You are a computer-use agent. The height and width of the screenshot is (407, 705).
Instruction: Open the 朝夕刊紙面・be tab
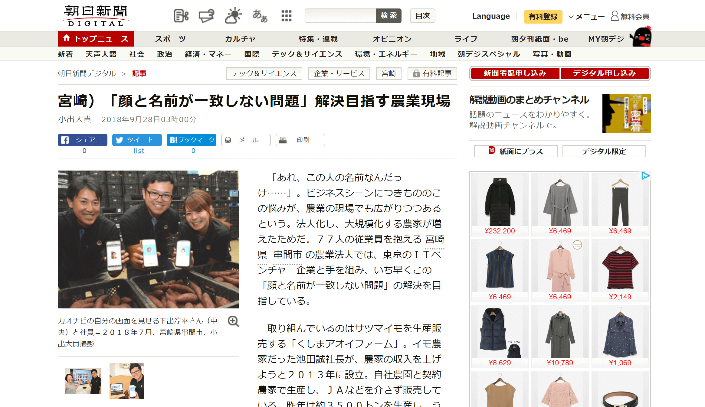coord(540,39)
